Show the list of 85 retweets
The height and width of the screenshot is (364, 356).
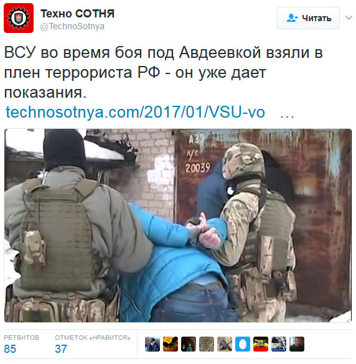(21, 344)
